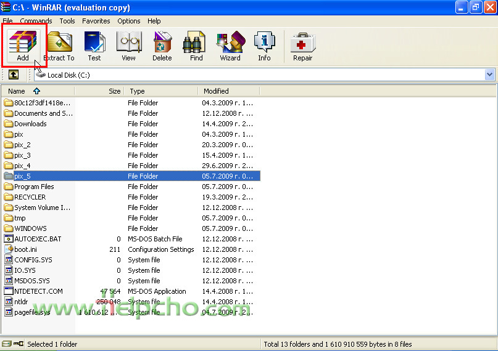Click the RECYCLER folder icon
The image size is (498, 351).
pos(9,197)
